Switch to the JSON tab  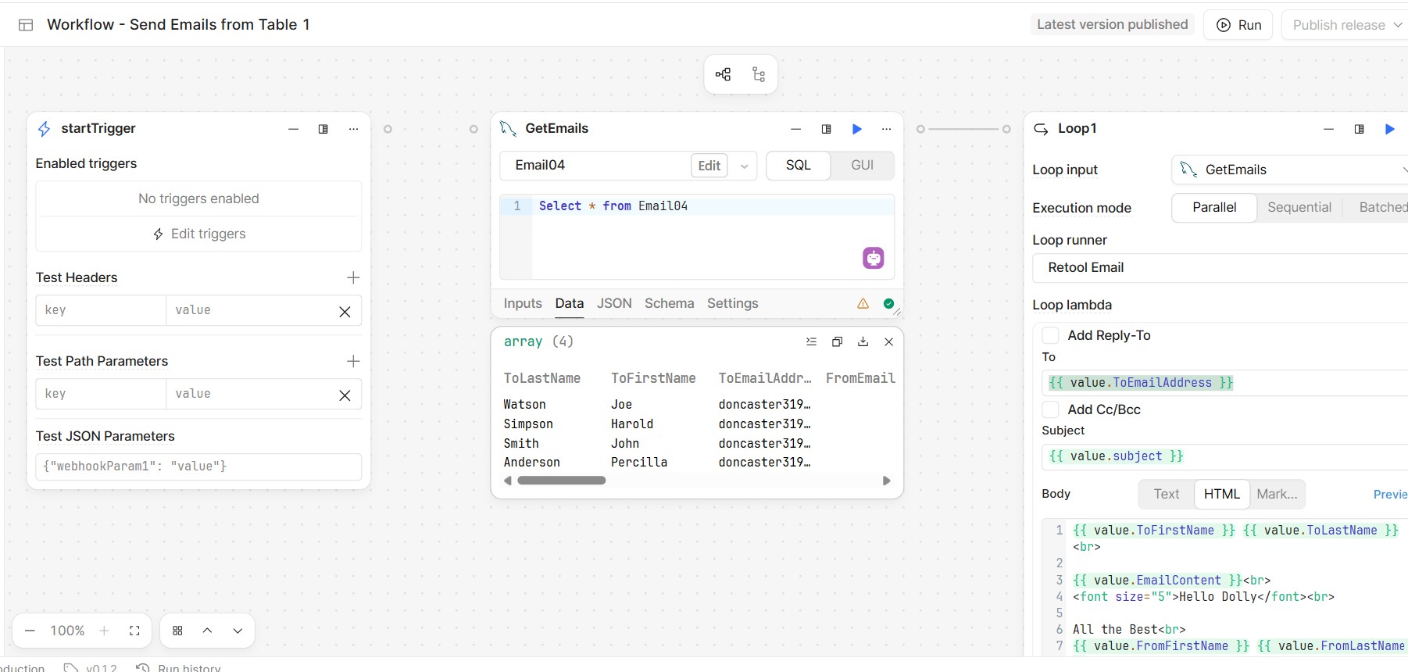click(614, 303)
